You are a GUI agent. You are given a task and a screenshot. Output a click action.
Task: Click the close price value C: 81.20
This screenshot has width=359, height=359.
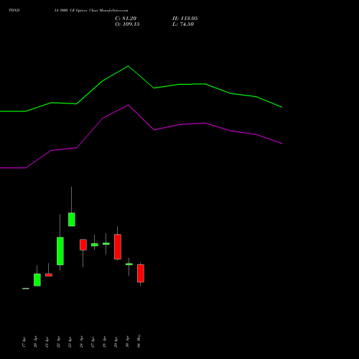[x=126, y=19]
